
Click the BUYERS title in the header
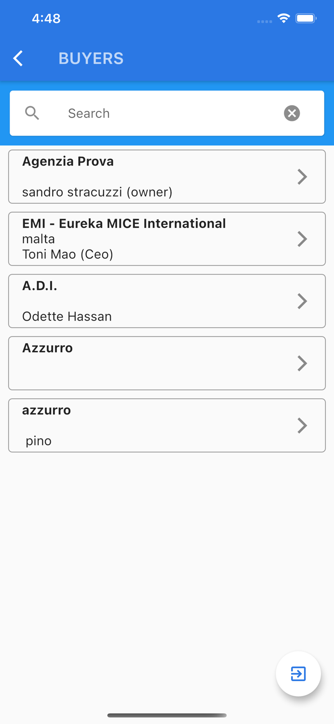click(91, 58)
